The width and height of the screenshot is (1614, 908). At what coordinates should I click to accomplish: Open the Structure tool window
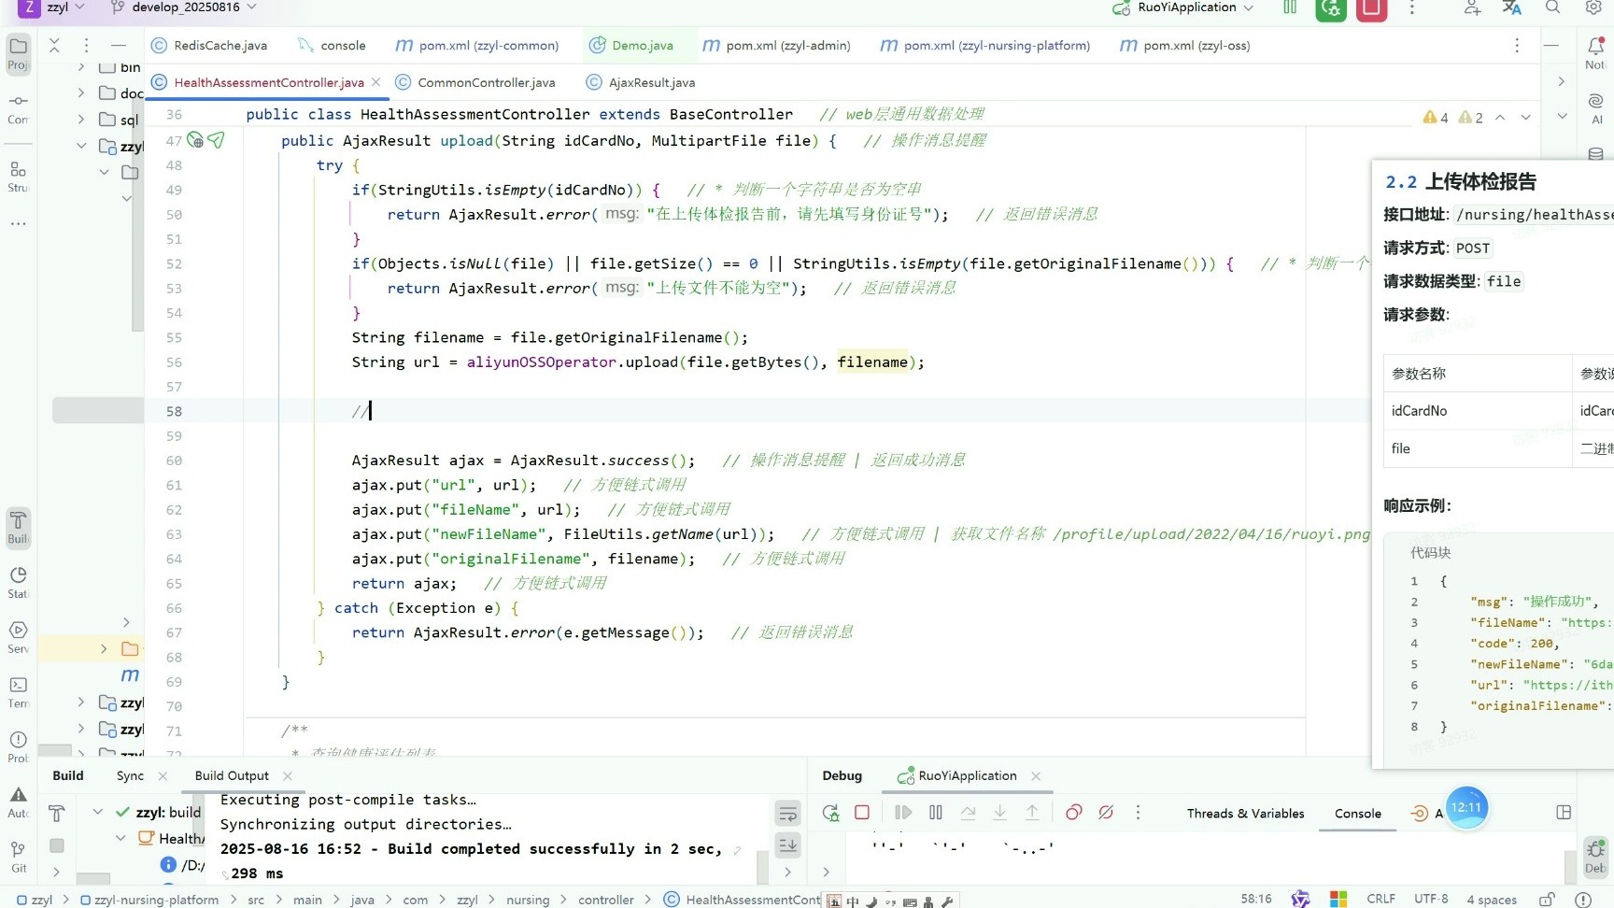pos(18,177)
